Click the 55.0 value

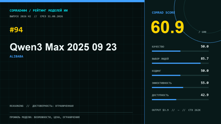[x=205, y=83]
